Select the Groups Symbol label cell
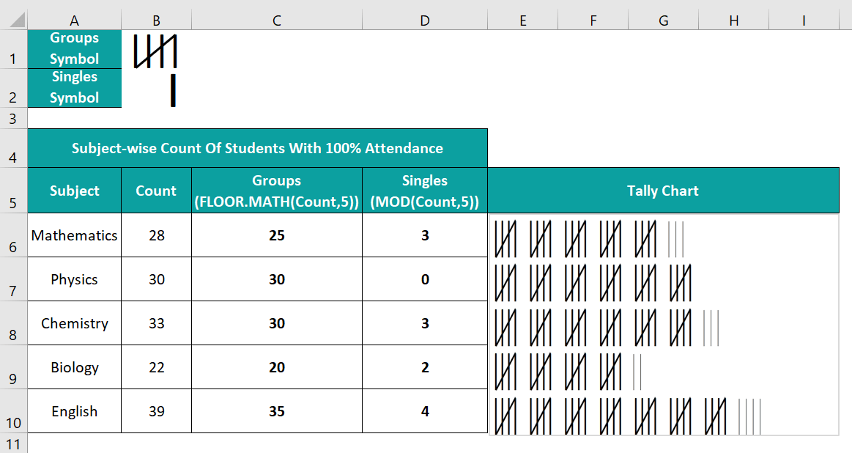Screen dimensions: 852x453 click(74, 48)
